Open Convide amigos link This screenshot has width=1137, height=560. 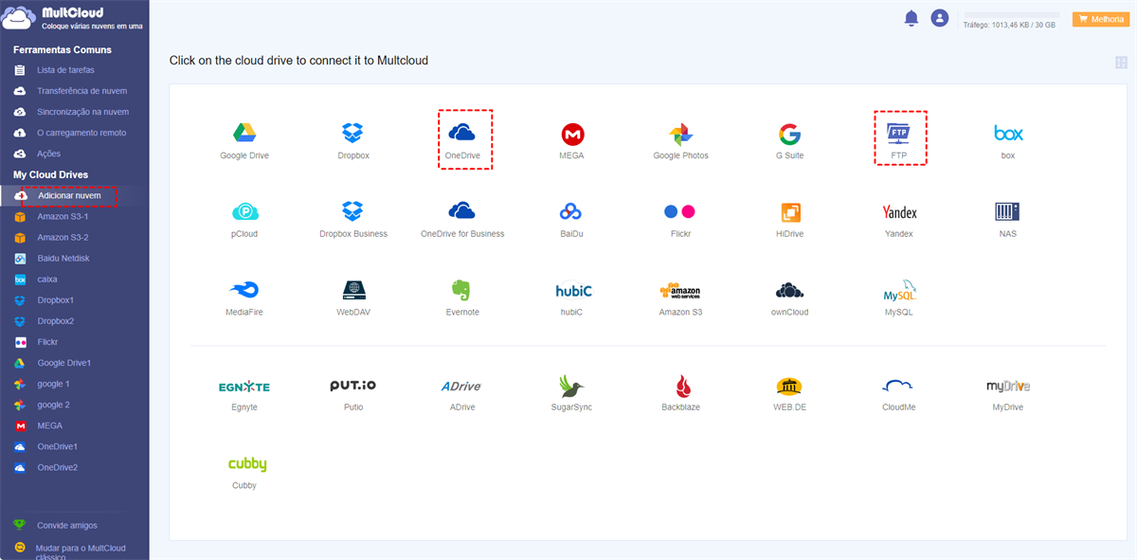click(x=66, y=525)
